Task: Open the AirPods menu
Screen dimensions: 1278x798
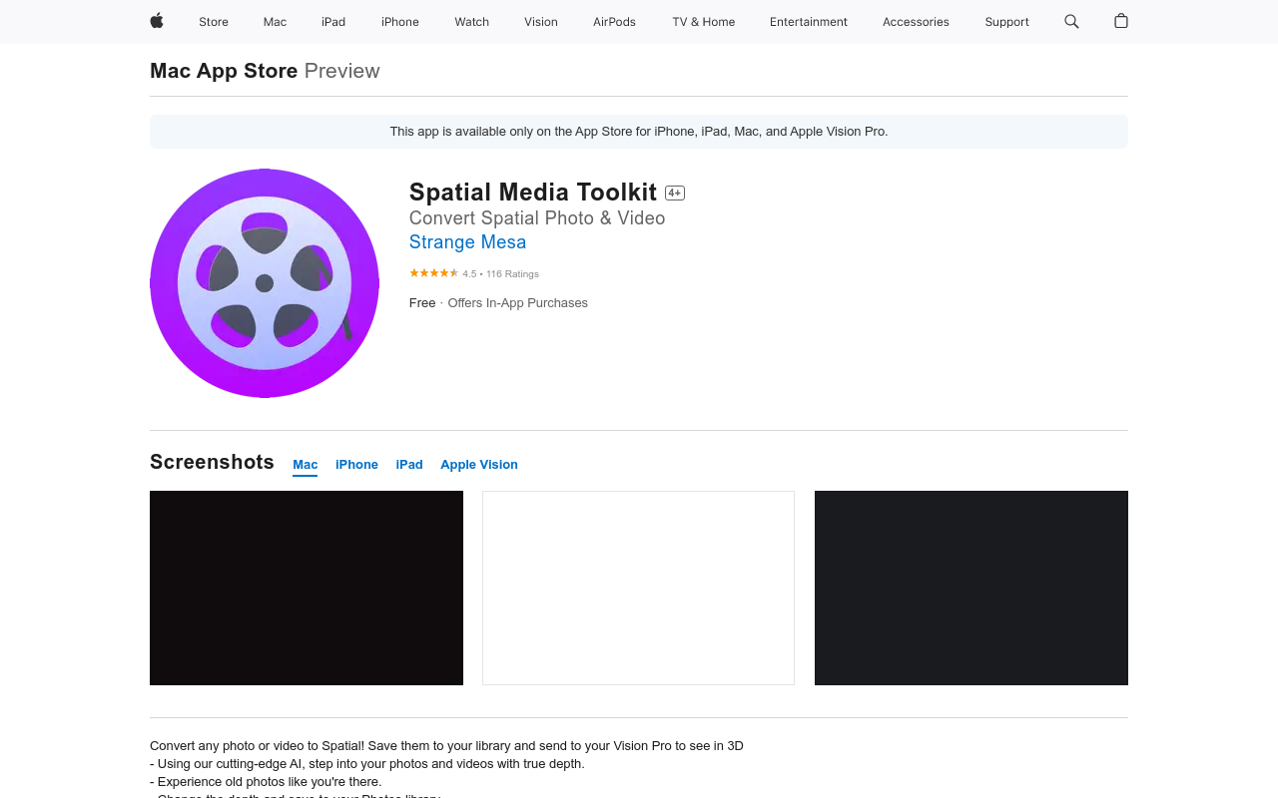Action: 614,22
